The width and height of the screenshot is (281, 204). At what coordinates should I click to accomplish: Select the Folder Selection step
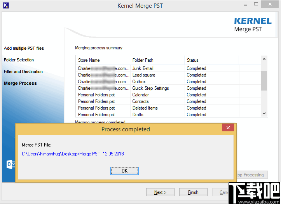click(19, 60)
